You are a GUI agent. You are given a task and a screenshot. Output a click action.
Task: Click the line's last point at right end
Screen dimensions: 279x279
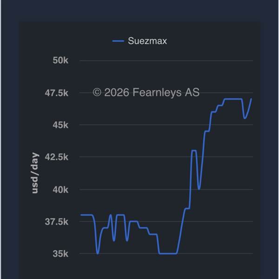coord(251,99)
